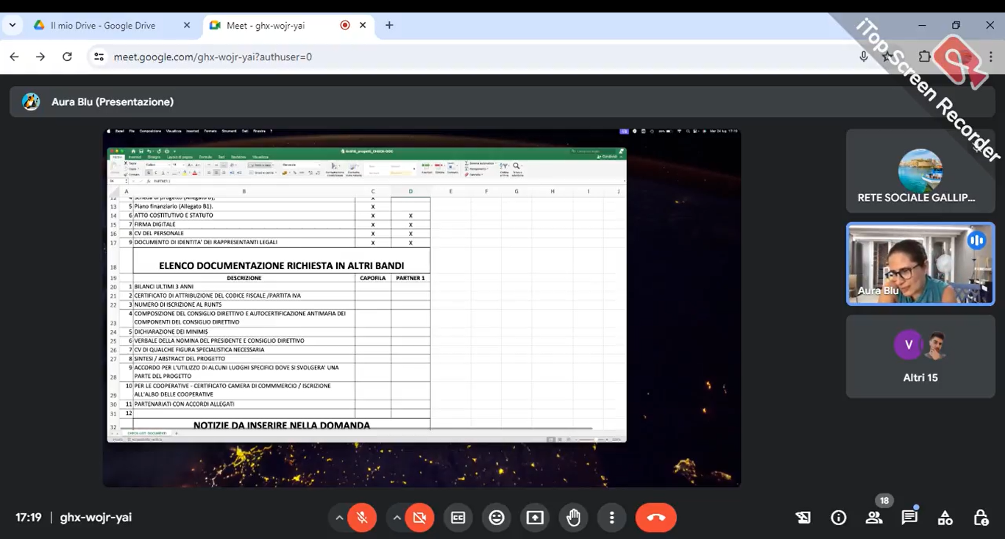1005x539 pixels.
Task: Click SINTESI / ABSTRACT DEL PROGETTO row
Action: point(244,359)
